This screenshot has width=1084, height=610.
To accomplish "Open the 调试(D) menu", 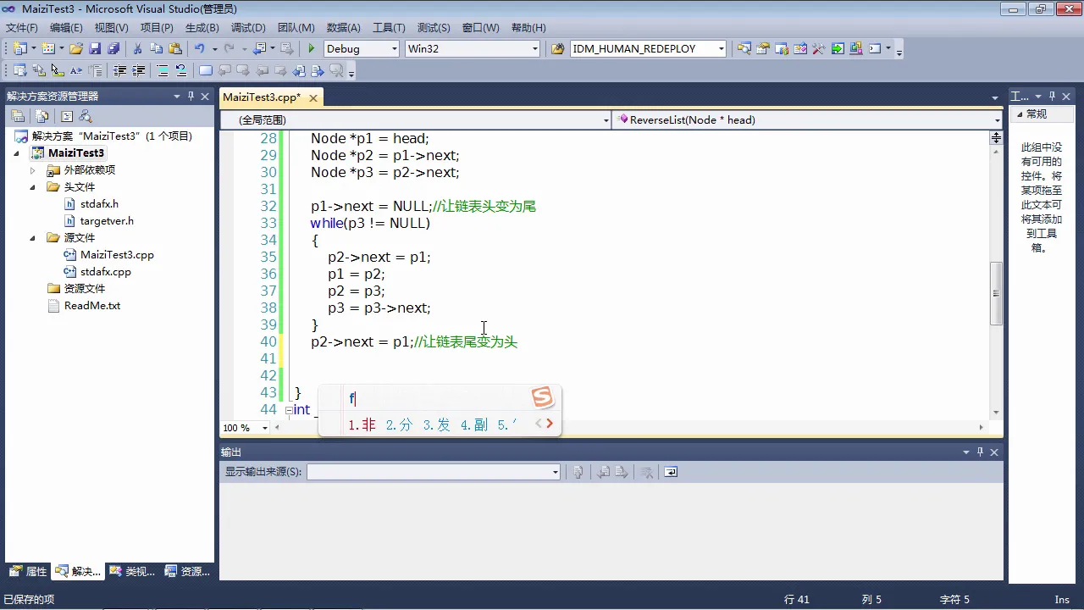I will tap(248, 28).
